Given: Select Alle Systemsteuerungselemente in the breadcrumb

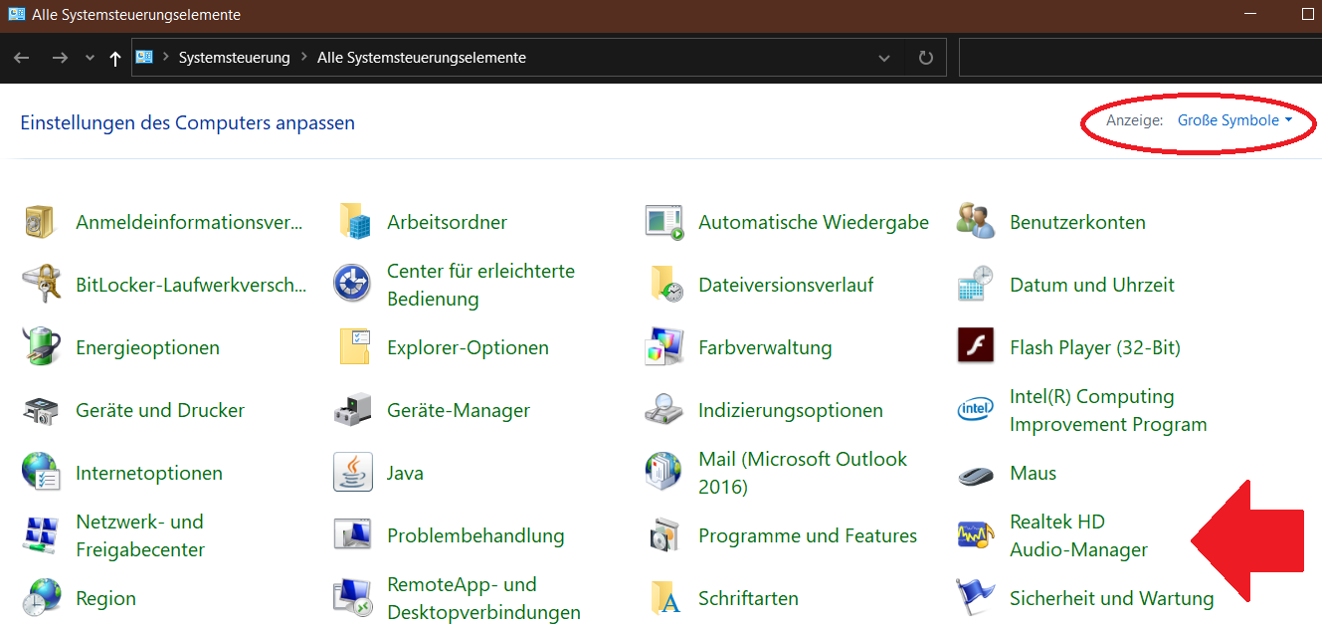Looking at the screenshot, I should click(x=421, y=57).
